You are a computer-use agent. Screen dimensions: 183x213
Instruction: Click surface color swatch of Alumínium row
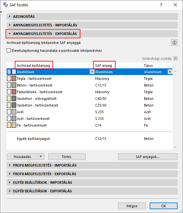(x=14, y=72)
